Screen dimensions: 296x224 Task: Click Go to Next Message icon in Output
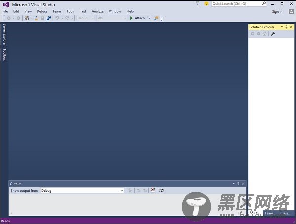pyautogui.click(x=145, y=190)
